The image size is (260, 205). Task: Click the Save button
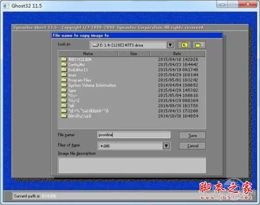[x=193, y=135]
